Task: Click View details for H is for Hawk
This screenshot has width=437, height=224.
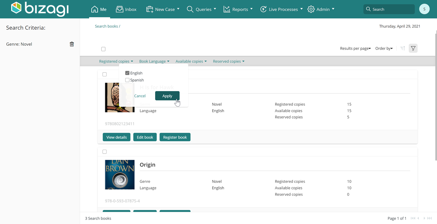Action: click(116, 137)
